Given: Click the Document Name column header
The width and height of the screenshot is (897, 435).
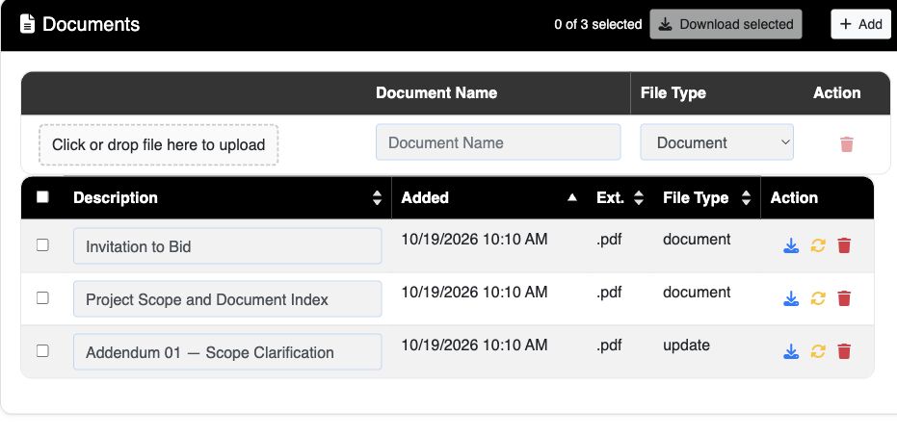Looking at the screenshot, I should click(435, 92).
